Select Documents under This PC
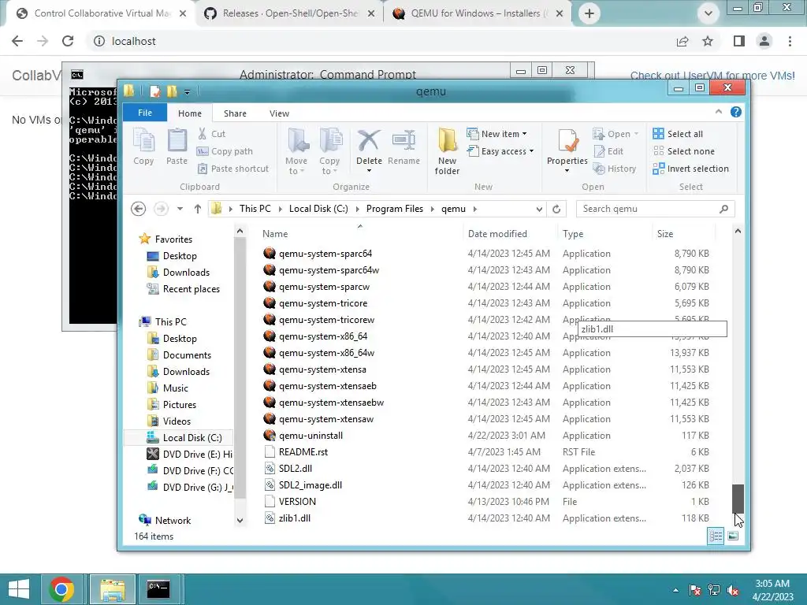Screen dimensions: 807x605 (x=187, y=355)
